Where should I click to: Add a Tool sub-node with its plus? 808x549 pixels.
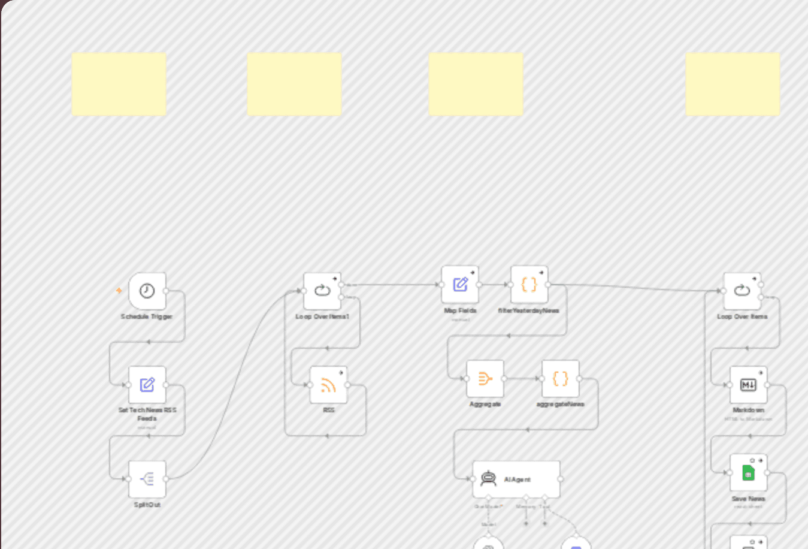point(544,523)
